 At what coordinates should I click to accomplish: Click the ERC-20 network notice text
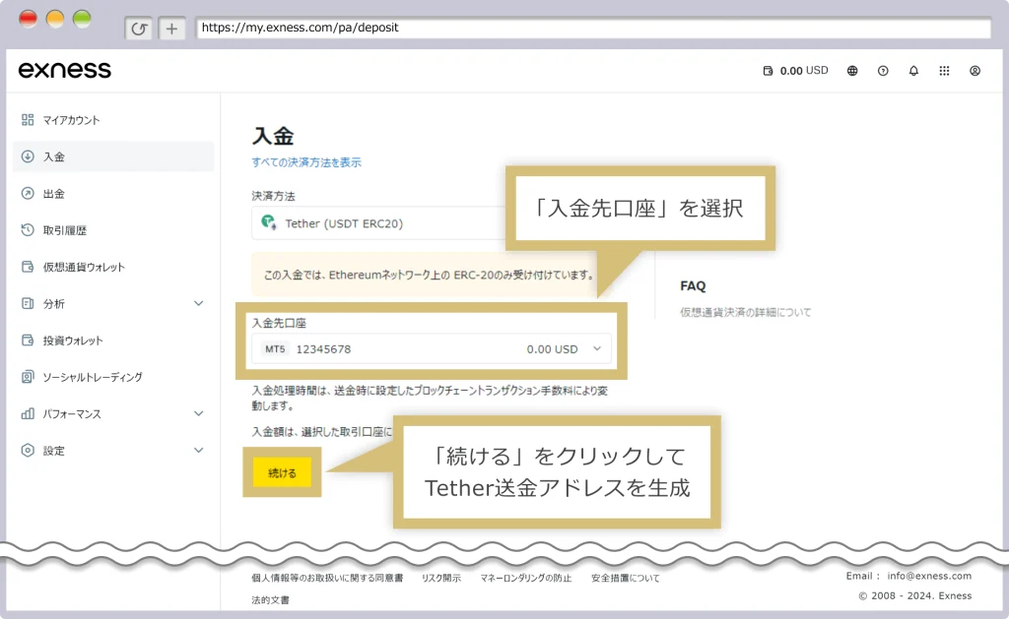430,275
